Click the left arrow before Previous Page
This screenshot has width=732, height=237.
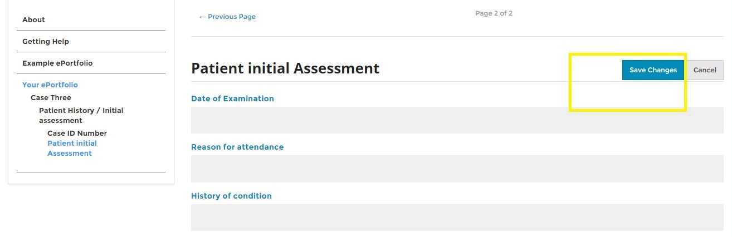(x=202, y=17)
